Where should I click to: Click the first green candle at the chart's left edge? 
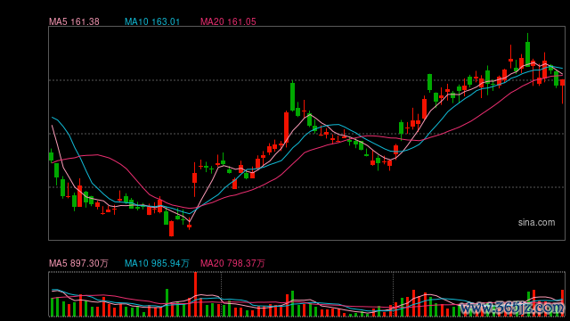point(51,157)
